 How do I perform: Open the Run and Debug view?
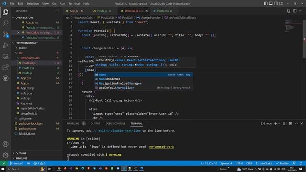point(5,45)
